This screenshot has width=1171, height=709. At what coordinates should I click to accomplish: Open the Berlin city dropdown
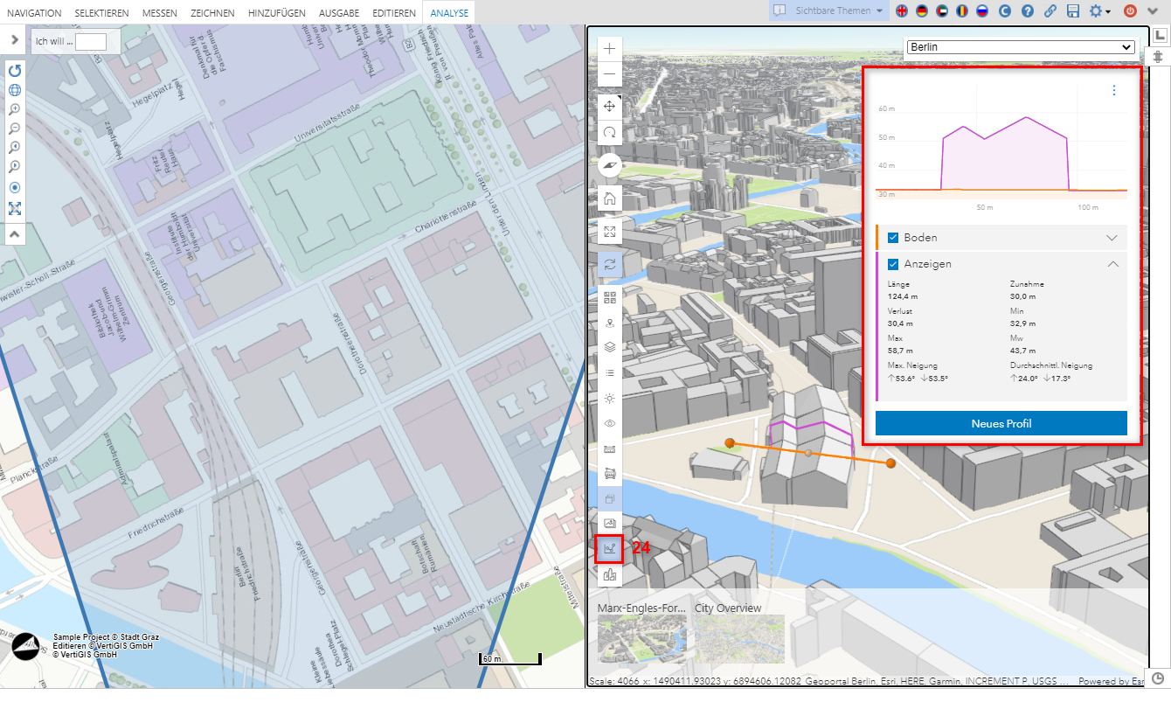[1020, 47]
